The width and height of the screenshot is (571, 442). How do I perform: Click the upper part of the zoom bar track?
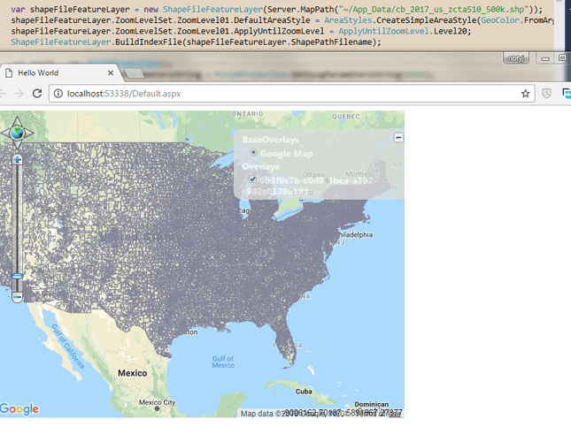click(x=17, y=218)
